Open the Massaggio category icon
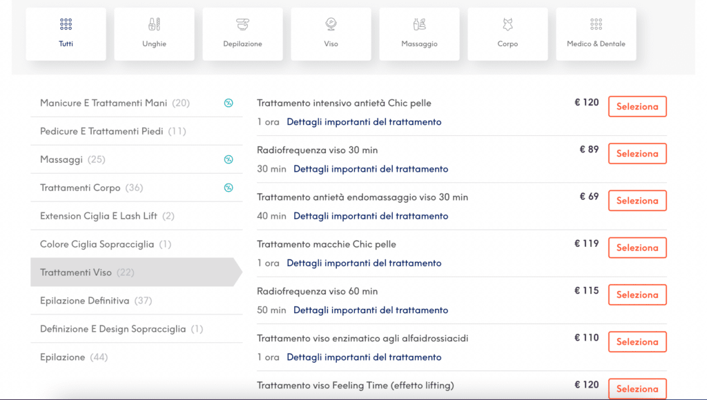Viewport: 707px width, 400px height. [419, 25]
